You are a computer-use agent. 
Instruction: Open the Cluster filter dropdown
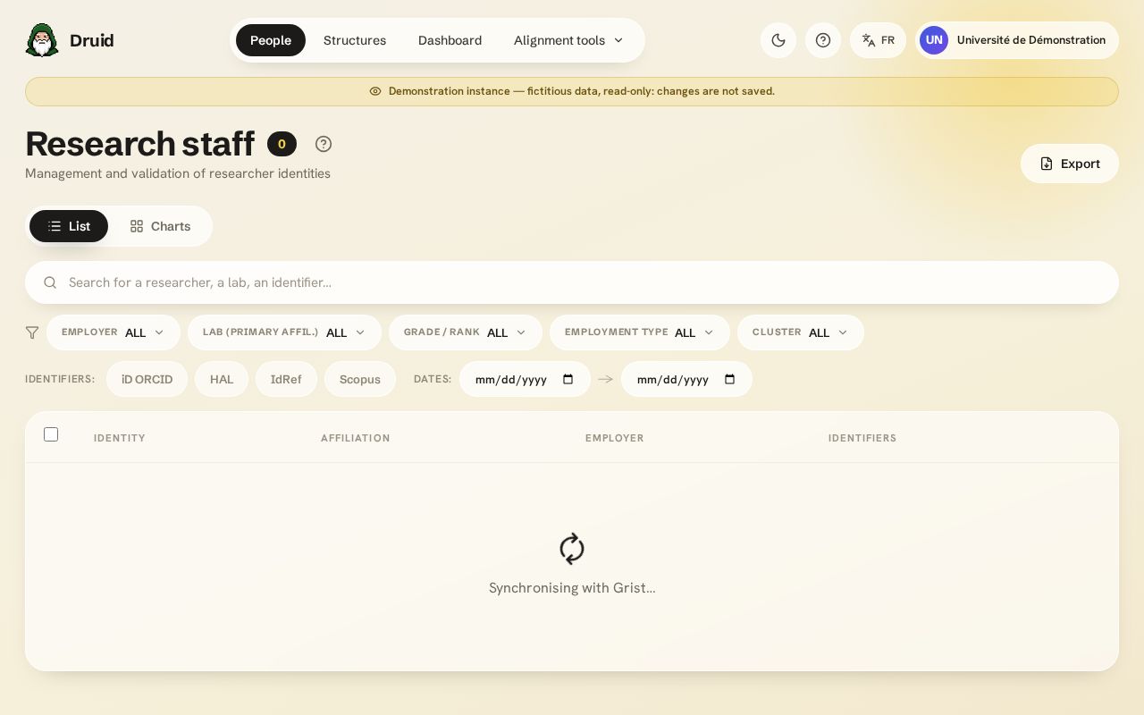tap(801, 332)
